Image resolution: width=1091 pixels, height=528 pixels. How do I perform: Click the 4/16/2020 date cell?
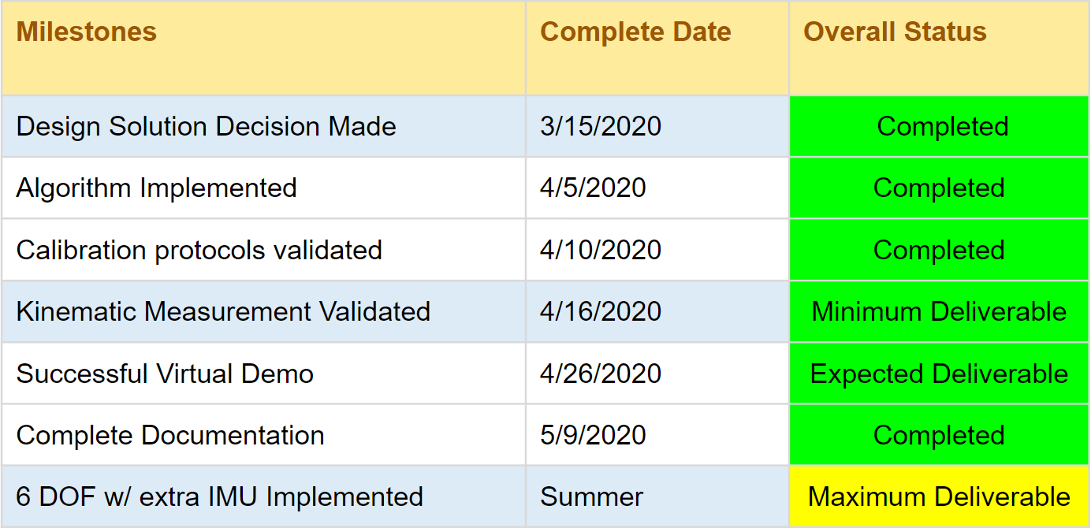[x=601, y=311]
